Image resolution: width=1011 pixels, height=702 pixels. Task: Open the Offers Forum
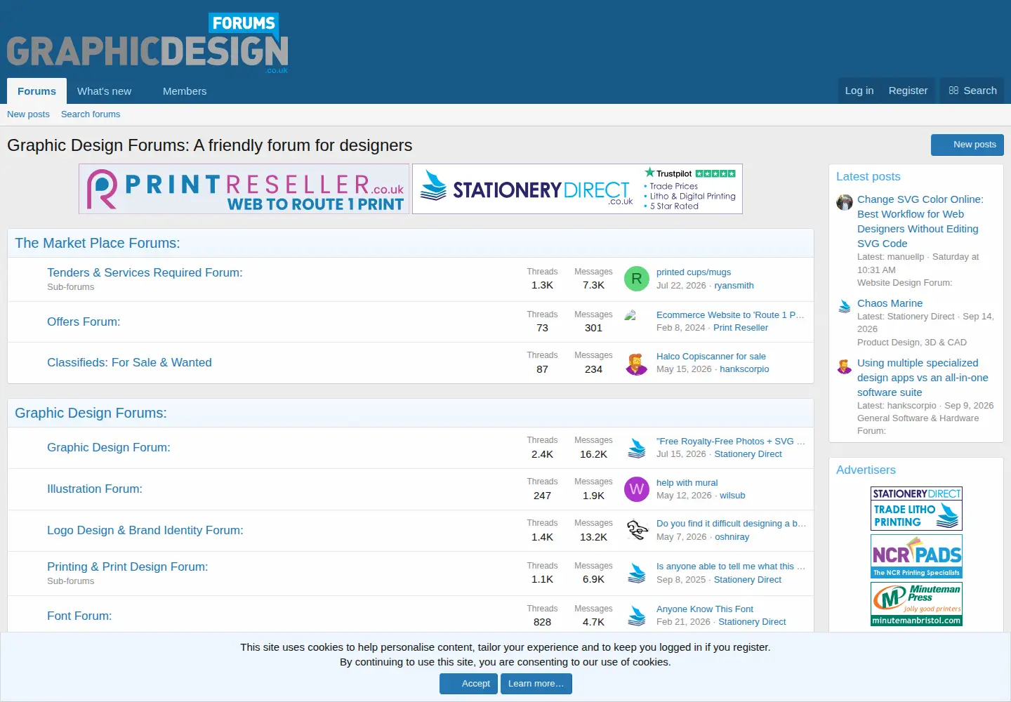tap(84, 322)
